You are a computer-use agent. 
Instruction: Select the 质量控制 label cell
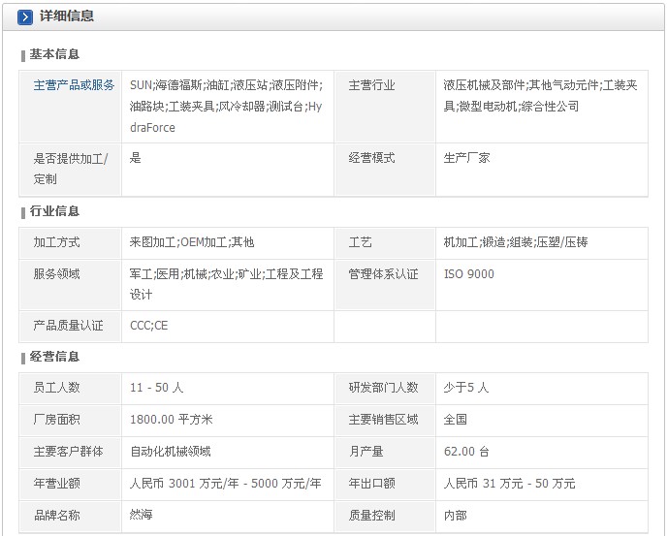pyautogui.click(x=385, y=516)
